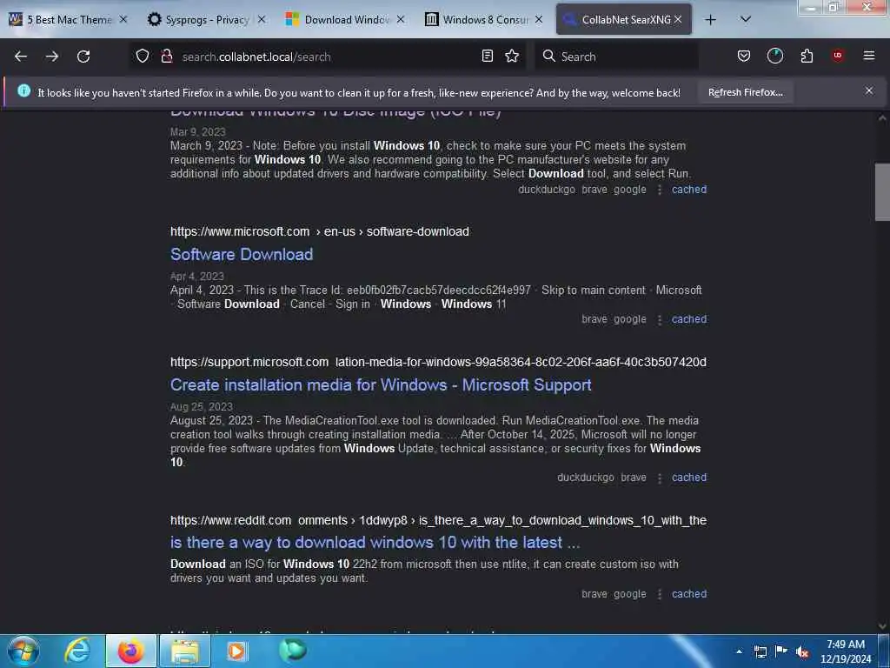Expand options menu for Software Download result

(x=659, y=319)
